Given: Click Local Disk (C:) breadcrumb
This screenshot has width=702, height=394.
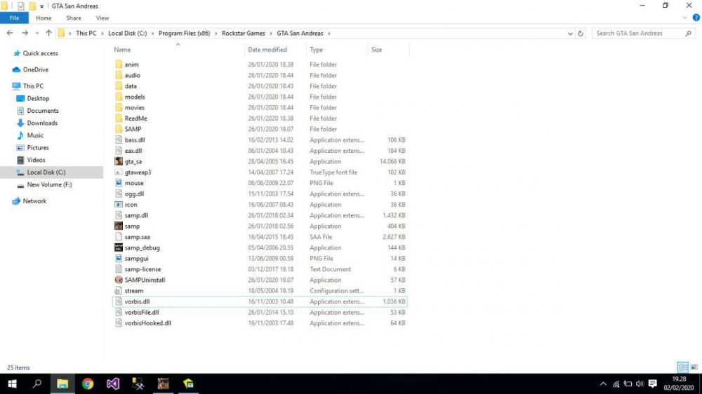Looking at the screenshot, I should 128,34.
